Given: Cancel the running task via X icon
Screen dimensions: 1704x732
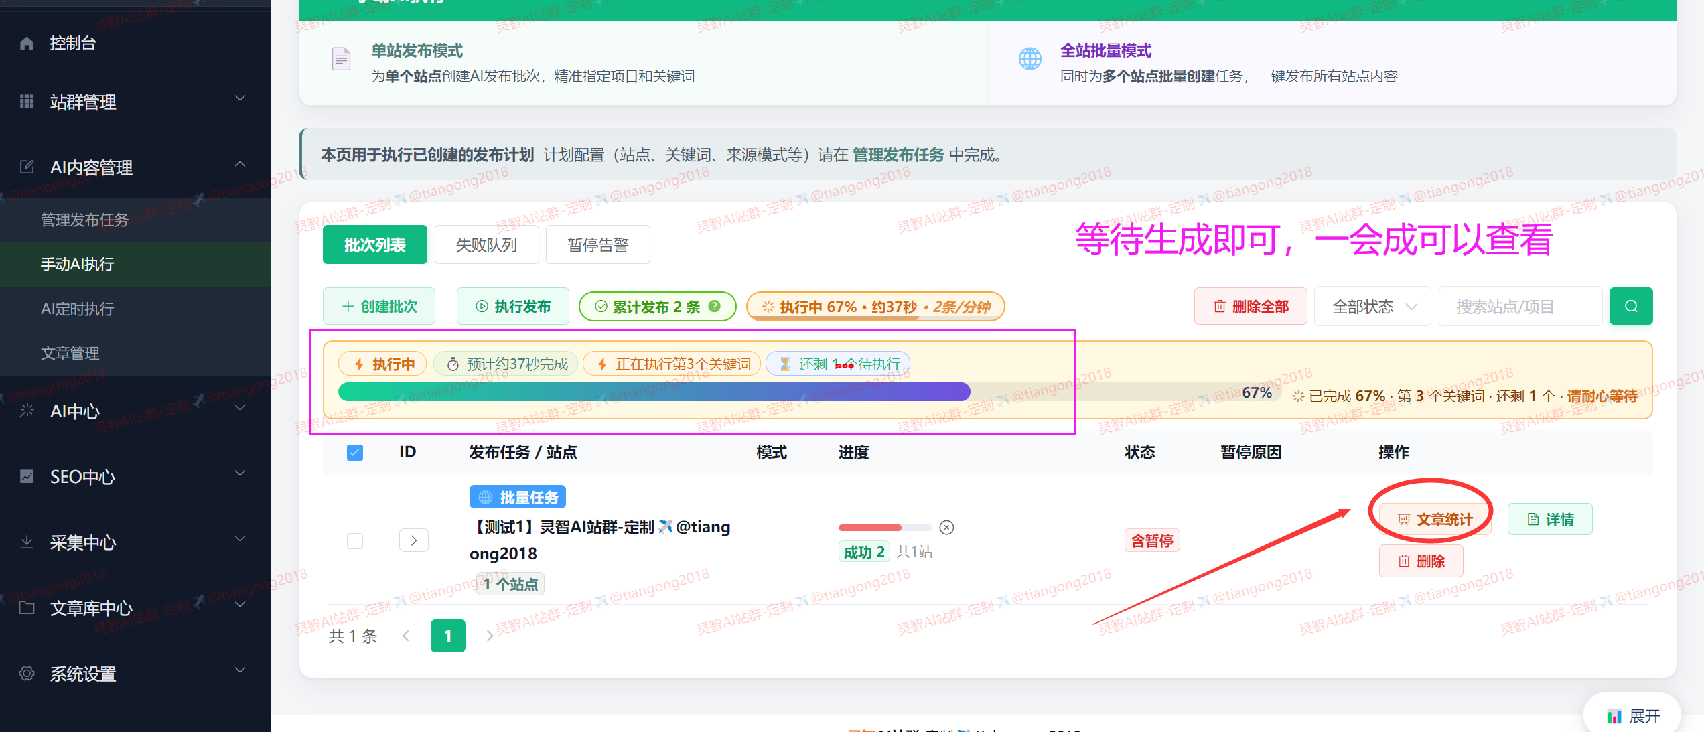Looking at the screenshot, I should pyautogui.click(x=946, y=527).
